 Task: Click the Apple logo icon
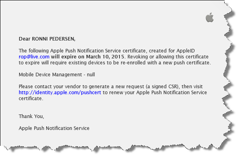tap(210, 17)
